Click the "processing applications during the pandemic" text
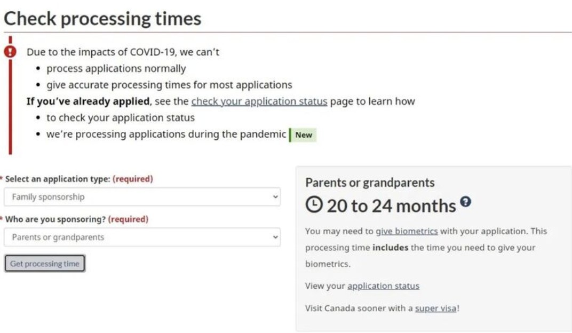Screen dimensions: 572x333 (x=166, y=134)
